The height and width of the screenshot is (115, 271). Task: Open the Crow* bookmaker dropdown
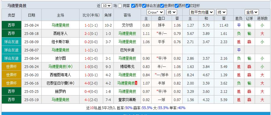pyautogui.click(x=155, y=12)
